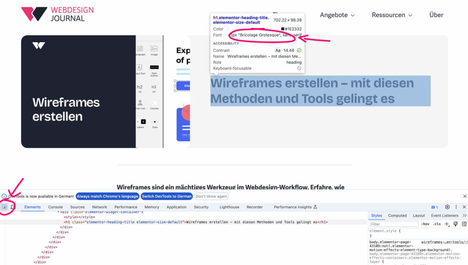This screenshot has width=468, height=265.
Task: Click the new style rule plus icon
Action: pos(447,224)
